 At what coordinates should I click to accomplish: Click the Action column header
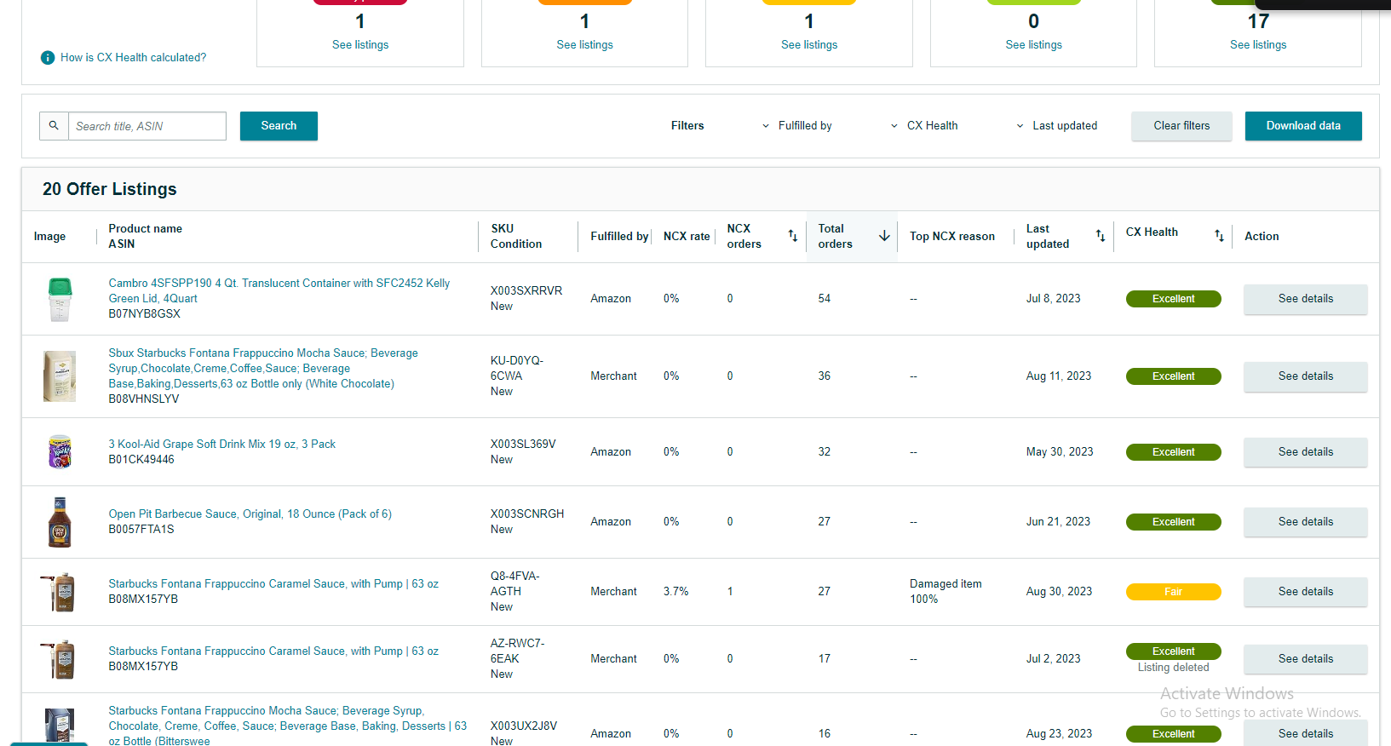(1262, 236)
